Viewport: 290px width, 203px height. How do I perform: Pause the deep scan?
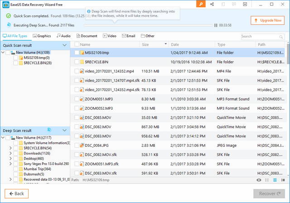[x=216, y=25]
